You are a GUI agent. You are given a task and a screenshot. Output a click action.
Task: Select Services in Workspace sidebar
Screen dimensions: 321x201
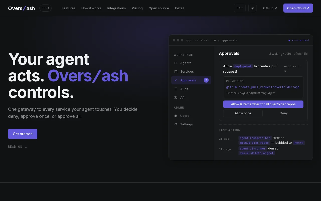[x=191, y=71]
